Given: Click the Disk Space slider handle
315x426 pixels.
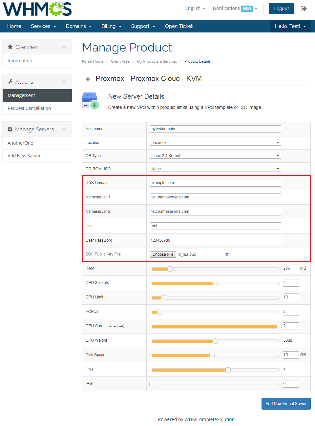Looking at the screenshot, I should [x=212, y=355].
